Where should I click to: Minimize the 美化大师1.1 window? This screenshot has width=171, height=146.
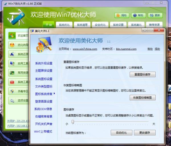coord(145,30)
